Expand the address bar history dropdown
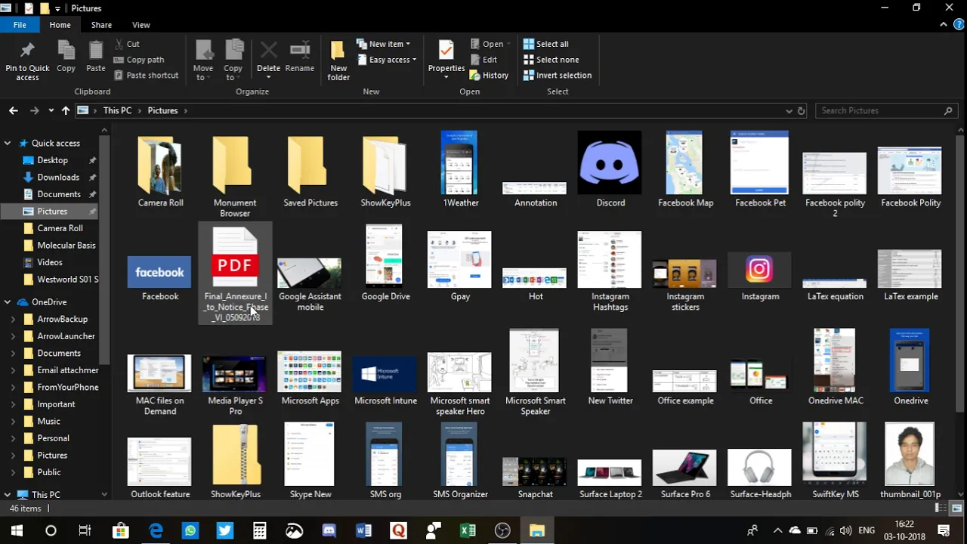Screen dimensions: 967x544 (789, 110)
